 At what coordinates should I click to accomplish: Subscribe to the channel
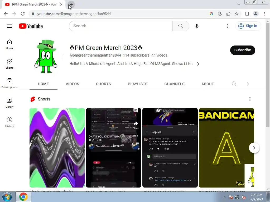pyautogui.click(x=243, y=50)
